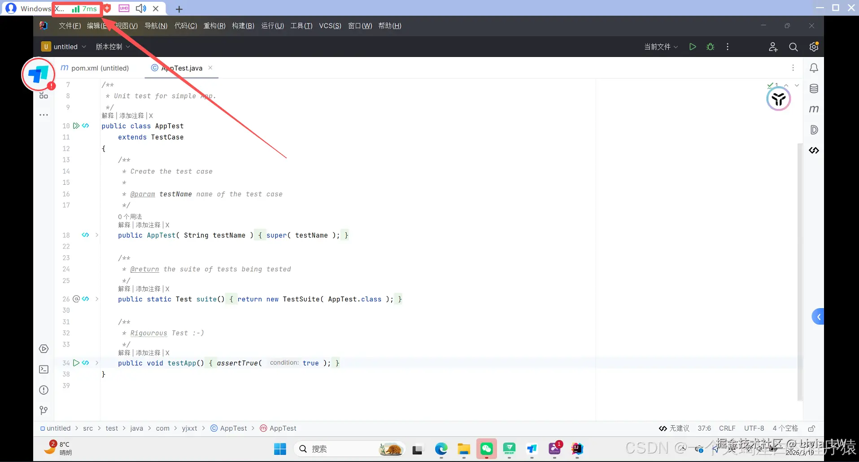859x462 pixels.
Task: Open the 帮助(H) menu
Action: (x=389, y=26)
